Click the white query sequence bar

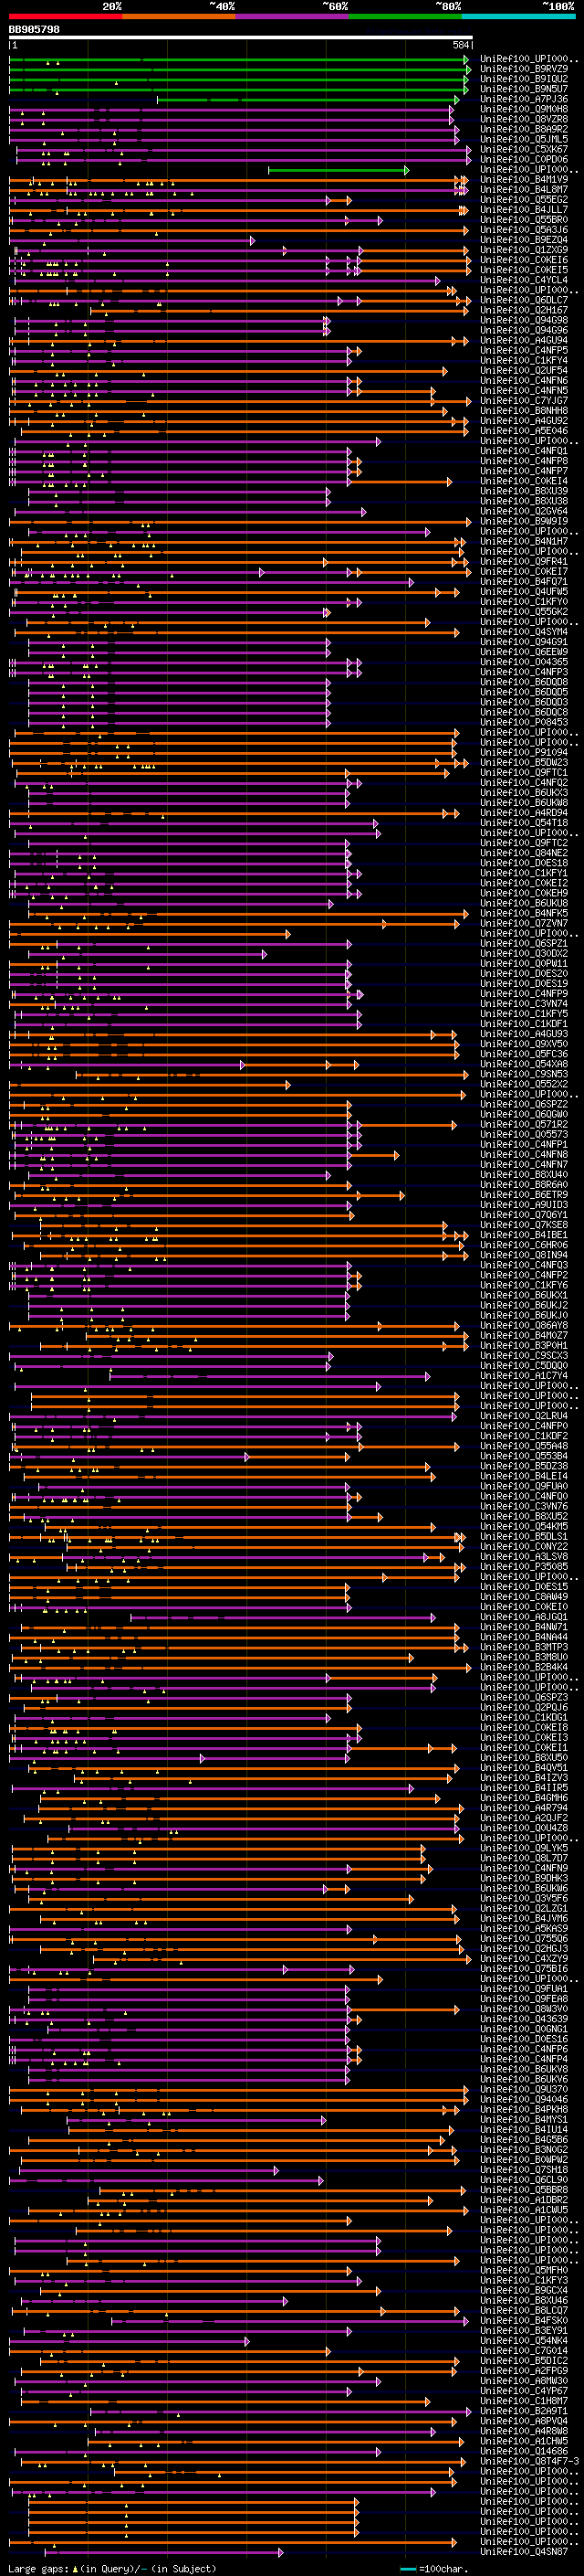click(x=241, y=38)
